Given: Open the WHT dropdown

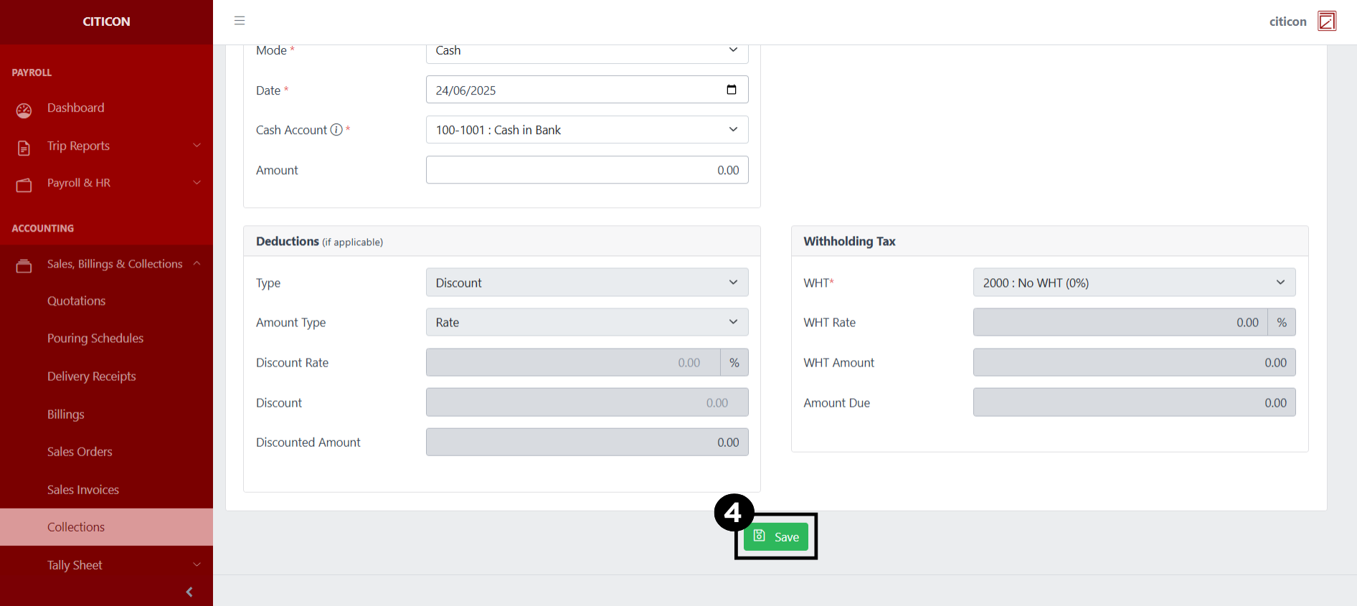Looking at the screenshot, I should 1133,283.
